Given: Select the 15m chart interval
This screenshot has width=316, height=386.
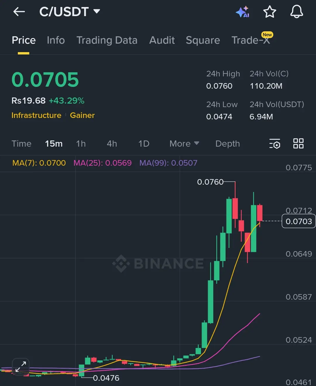Looking at the screenshot, I should click(x=54, y=144).
